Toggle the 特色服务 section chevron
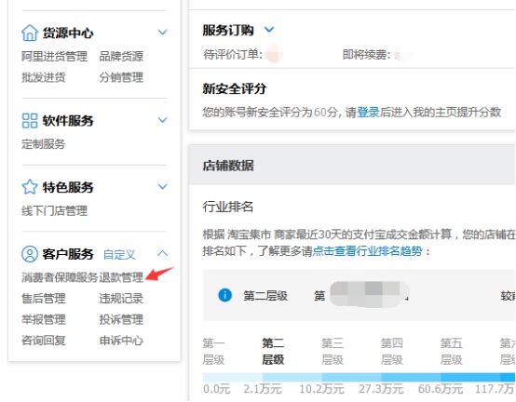516x402 pixels. click(163, 187)
